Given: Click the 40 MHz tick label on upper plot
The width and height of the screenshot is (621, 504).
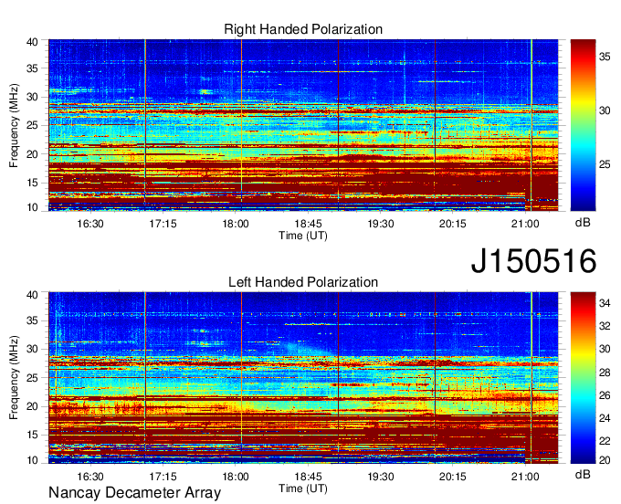Looking at the screenshot, I should pyautogui.click(x=32, y=42).
